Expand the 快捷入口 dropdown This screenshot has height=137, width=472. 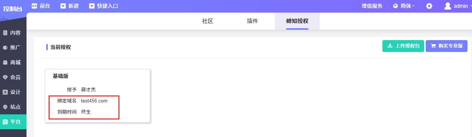coord(104,6)
